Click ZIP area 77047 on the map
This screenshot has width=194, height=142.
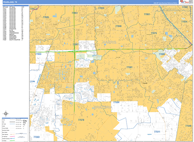coord(76,44)
